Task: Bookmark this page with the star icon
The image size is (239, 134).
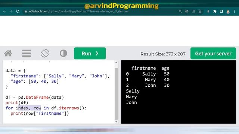Action: tap(200, 12)
